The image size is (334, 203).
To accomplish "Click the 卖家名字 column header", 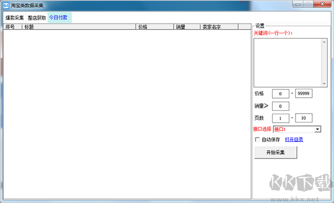I will pyautogui.click(x=219, y=27).
